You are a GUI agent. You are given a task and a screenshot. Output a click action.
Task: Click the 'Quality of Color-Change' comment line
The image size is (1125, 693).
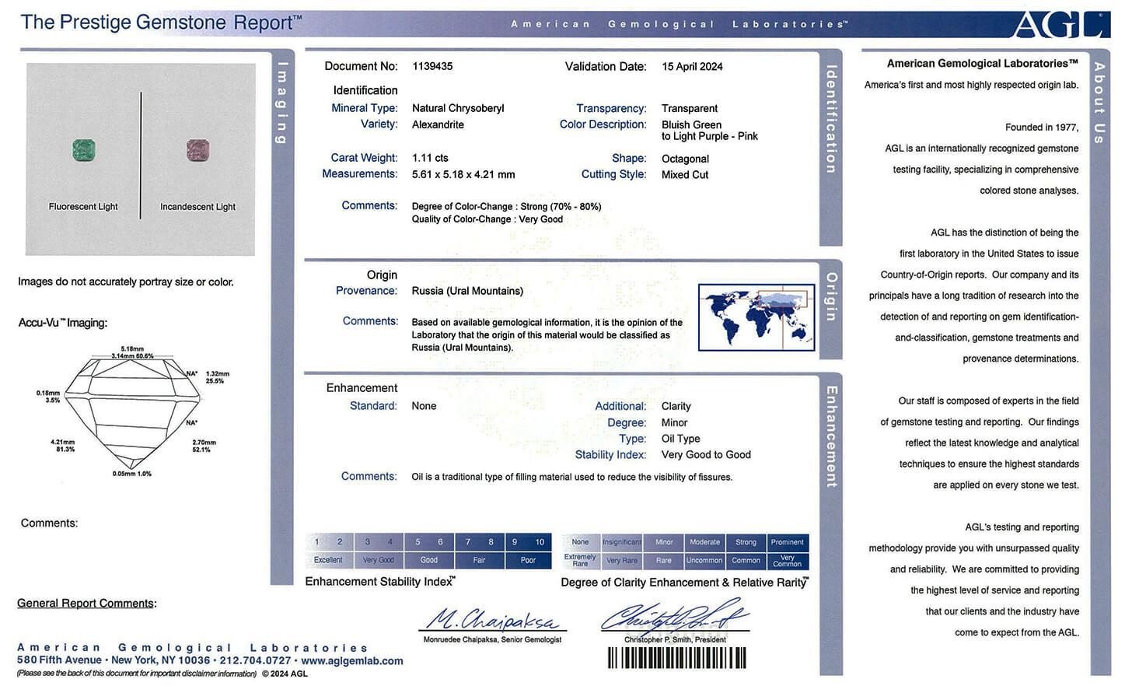487,219
